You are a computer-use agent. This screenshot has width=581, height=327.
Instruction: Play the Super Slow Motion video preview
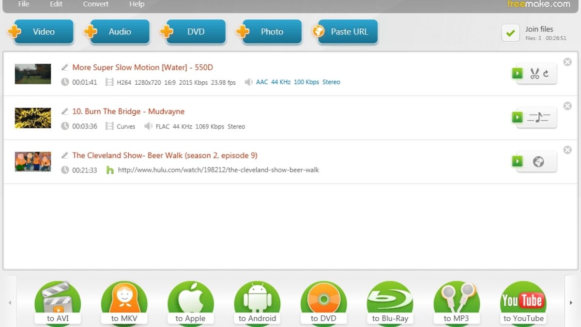518,73
